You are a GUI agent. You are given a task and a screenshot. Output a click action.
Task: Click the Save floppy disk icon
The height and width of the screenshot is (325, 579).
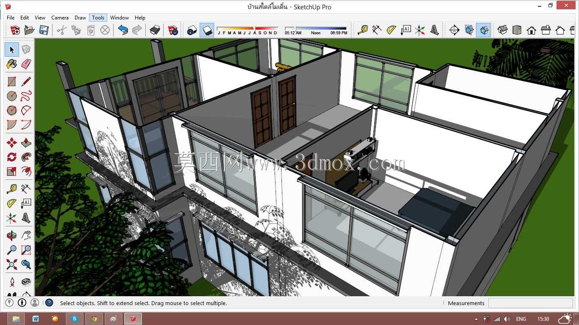(44, 30)
